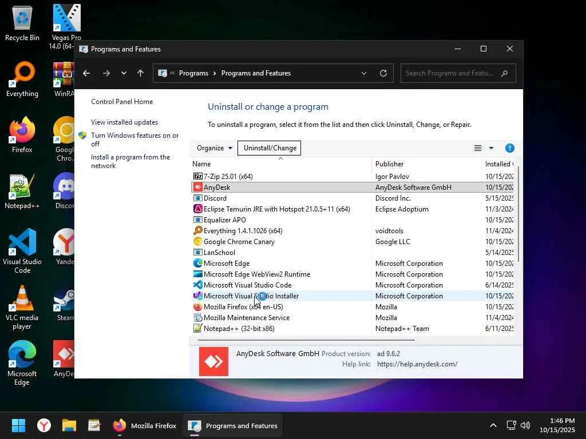Open Yandex browser from the taskbar
Screen dimensions: 586x439
click(x=43, y=425)
